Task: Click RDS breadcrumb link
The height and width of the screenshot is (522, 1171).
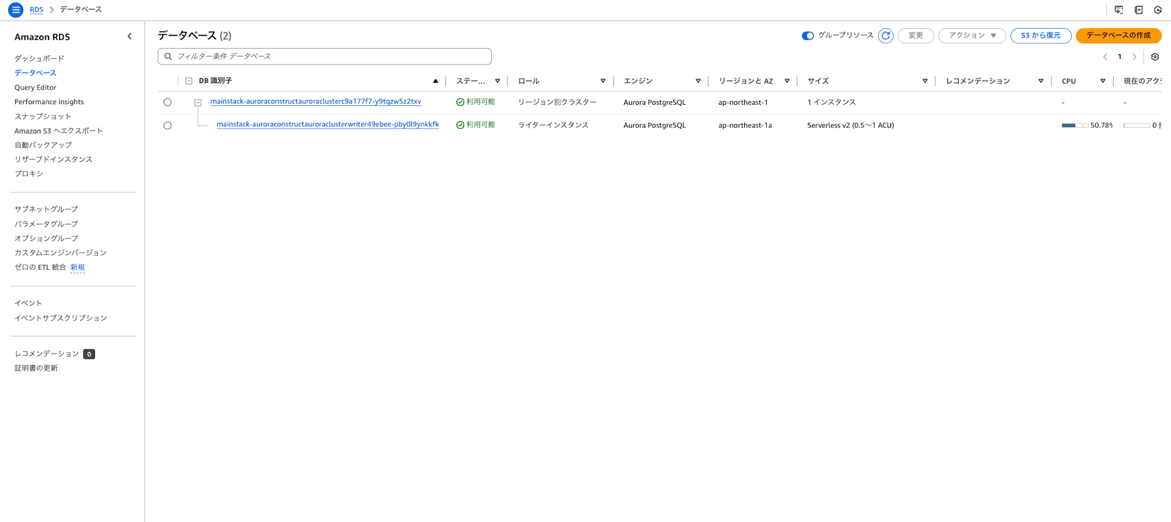Action: [x=36, y=9]
